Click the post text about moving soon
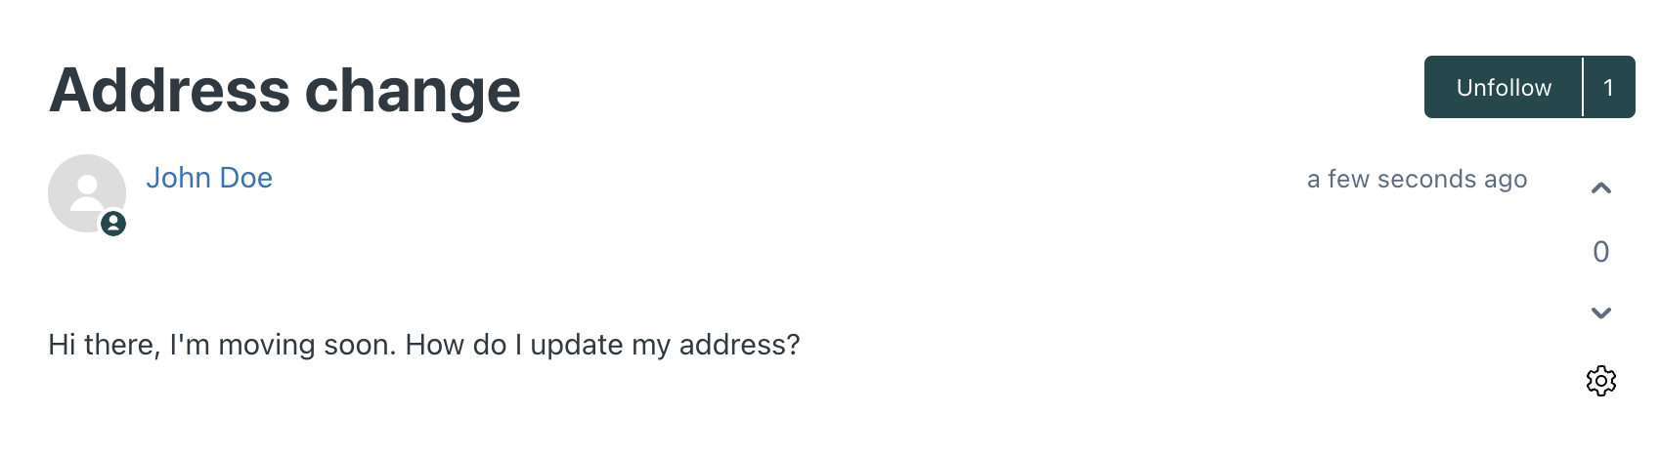The image size is (1660, 457). click(x=424, y=345)
